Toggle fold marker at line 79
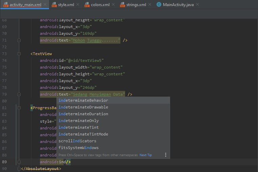The width and height of the screenshot is (258, 172). point(19,94)
